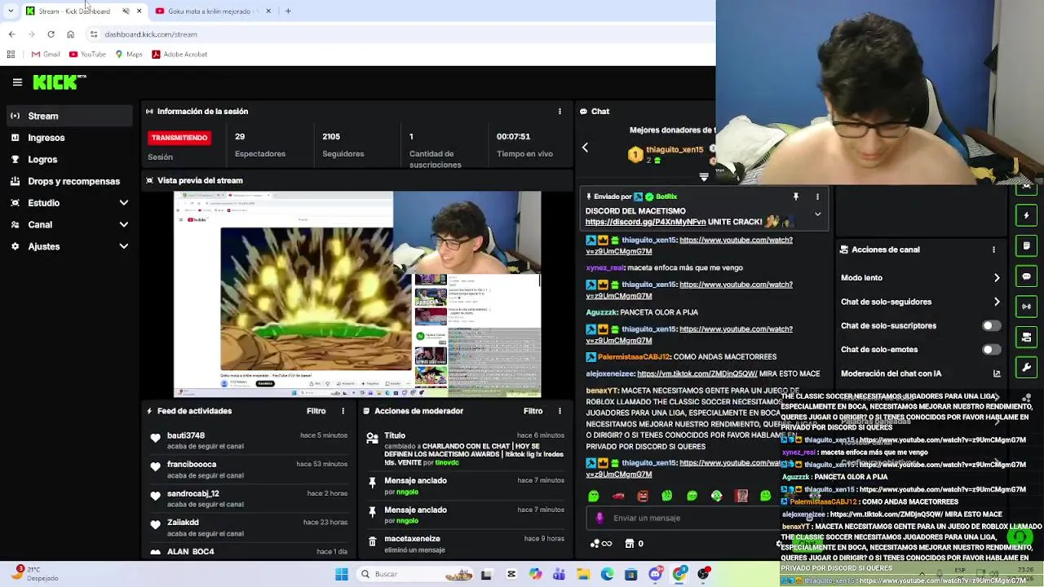Image resolution: width=1044 pixels, height=587 pixels.
Task: Click the channel points infinity icon
Action: (602, 544)
